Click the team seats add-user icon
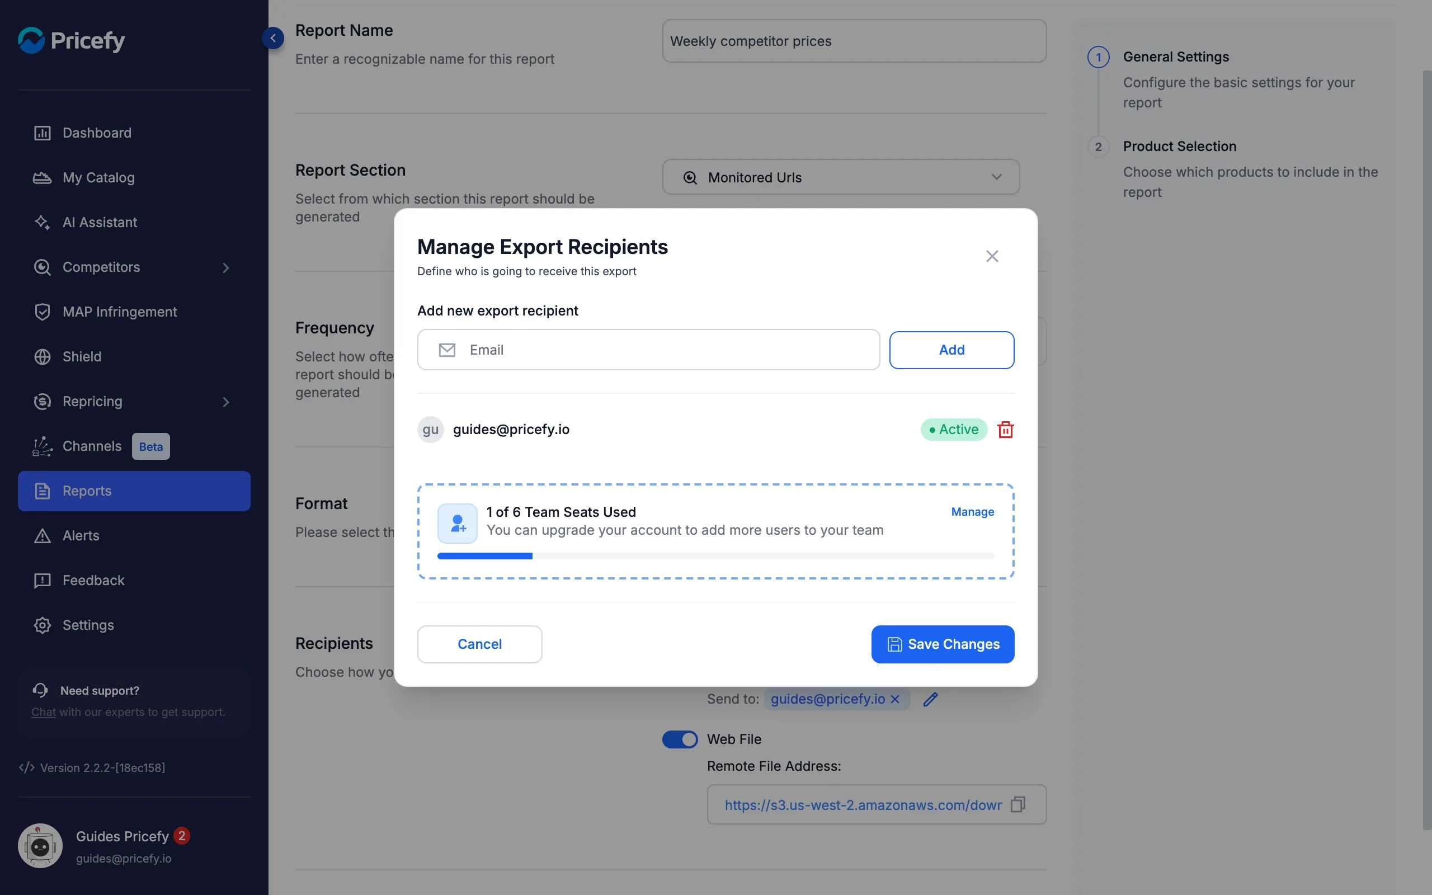 [x=458, y=523]
